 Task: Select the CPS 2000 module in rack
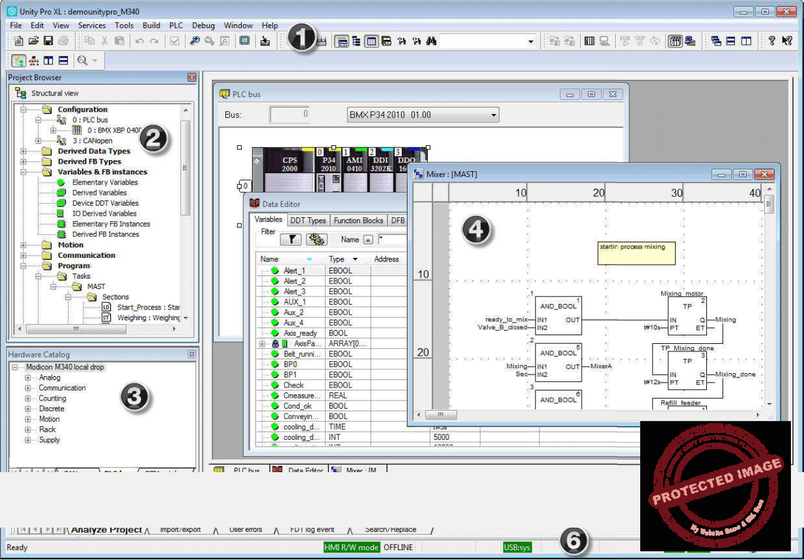click(x=290, y=164)
